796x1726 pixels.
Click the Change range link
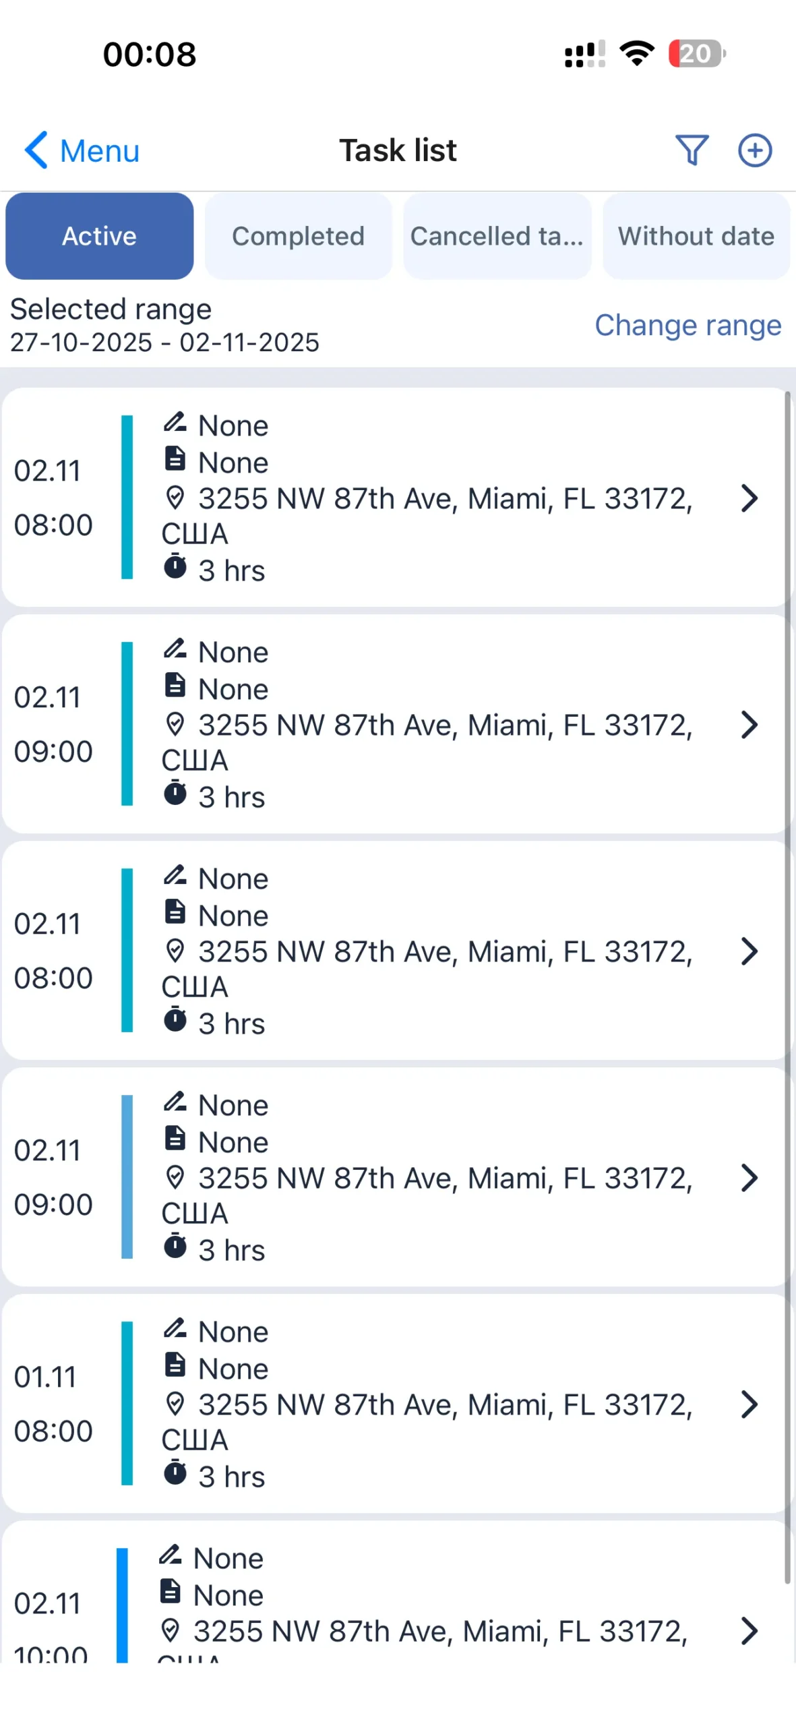tap(687, 325)
